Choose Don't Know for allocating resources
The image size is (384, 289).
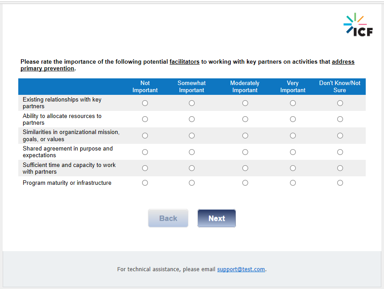340,119
